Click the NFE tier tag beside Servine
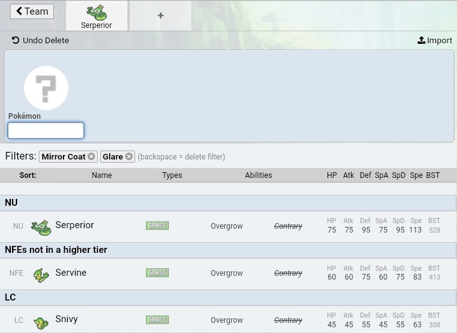 pyautogui.click(x=17, y=273)
